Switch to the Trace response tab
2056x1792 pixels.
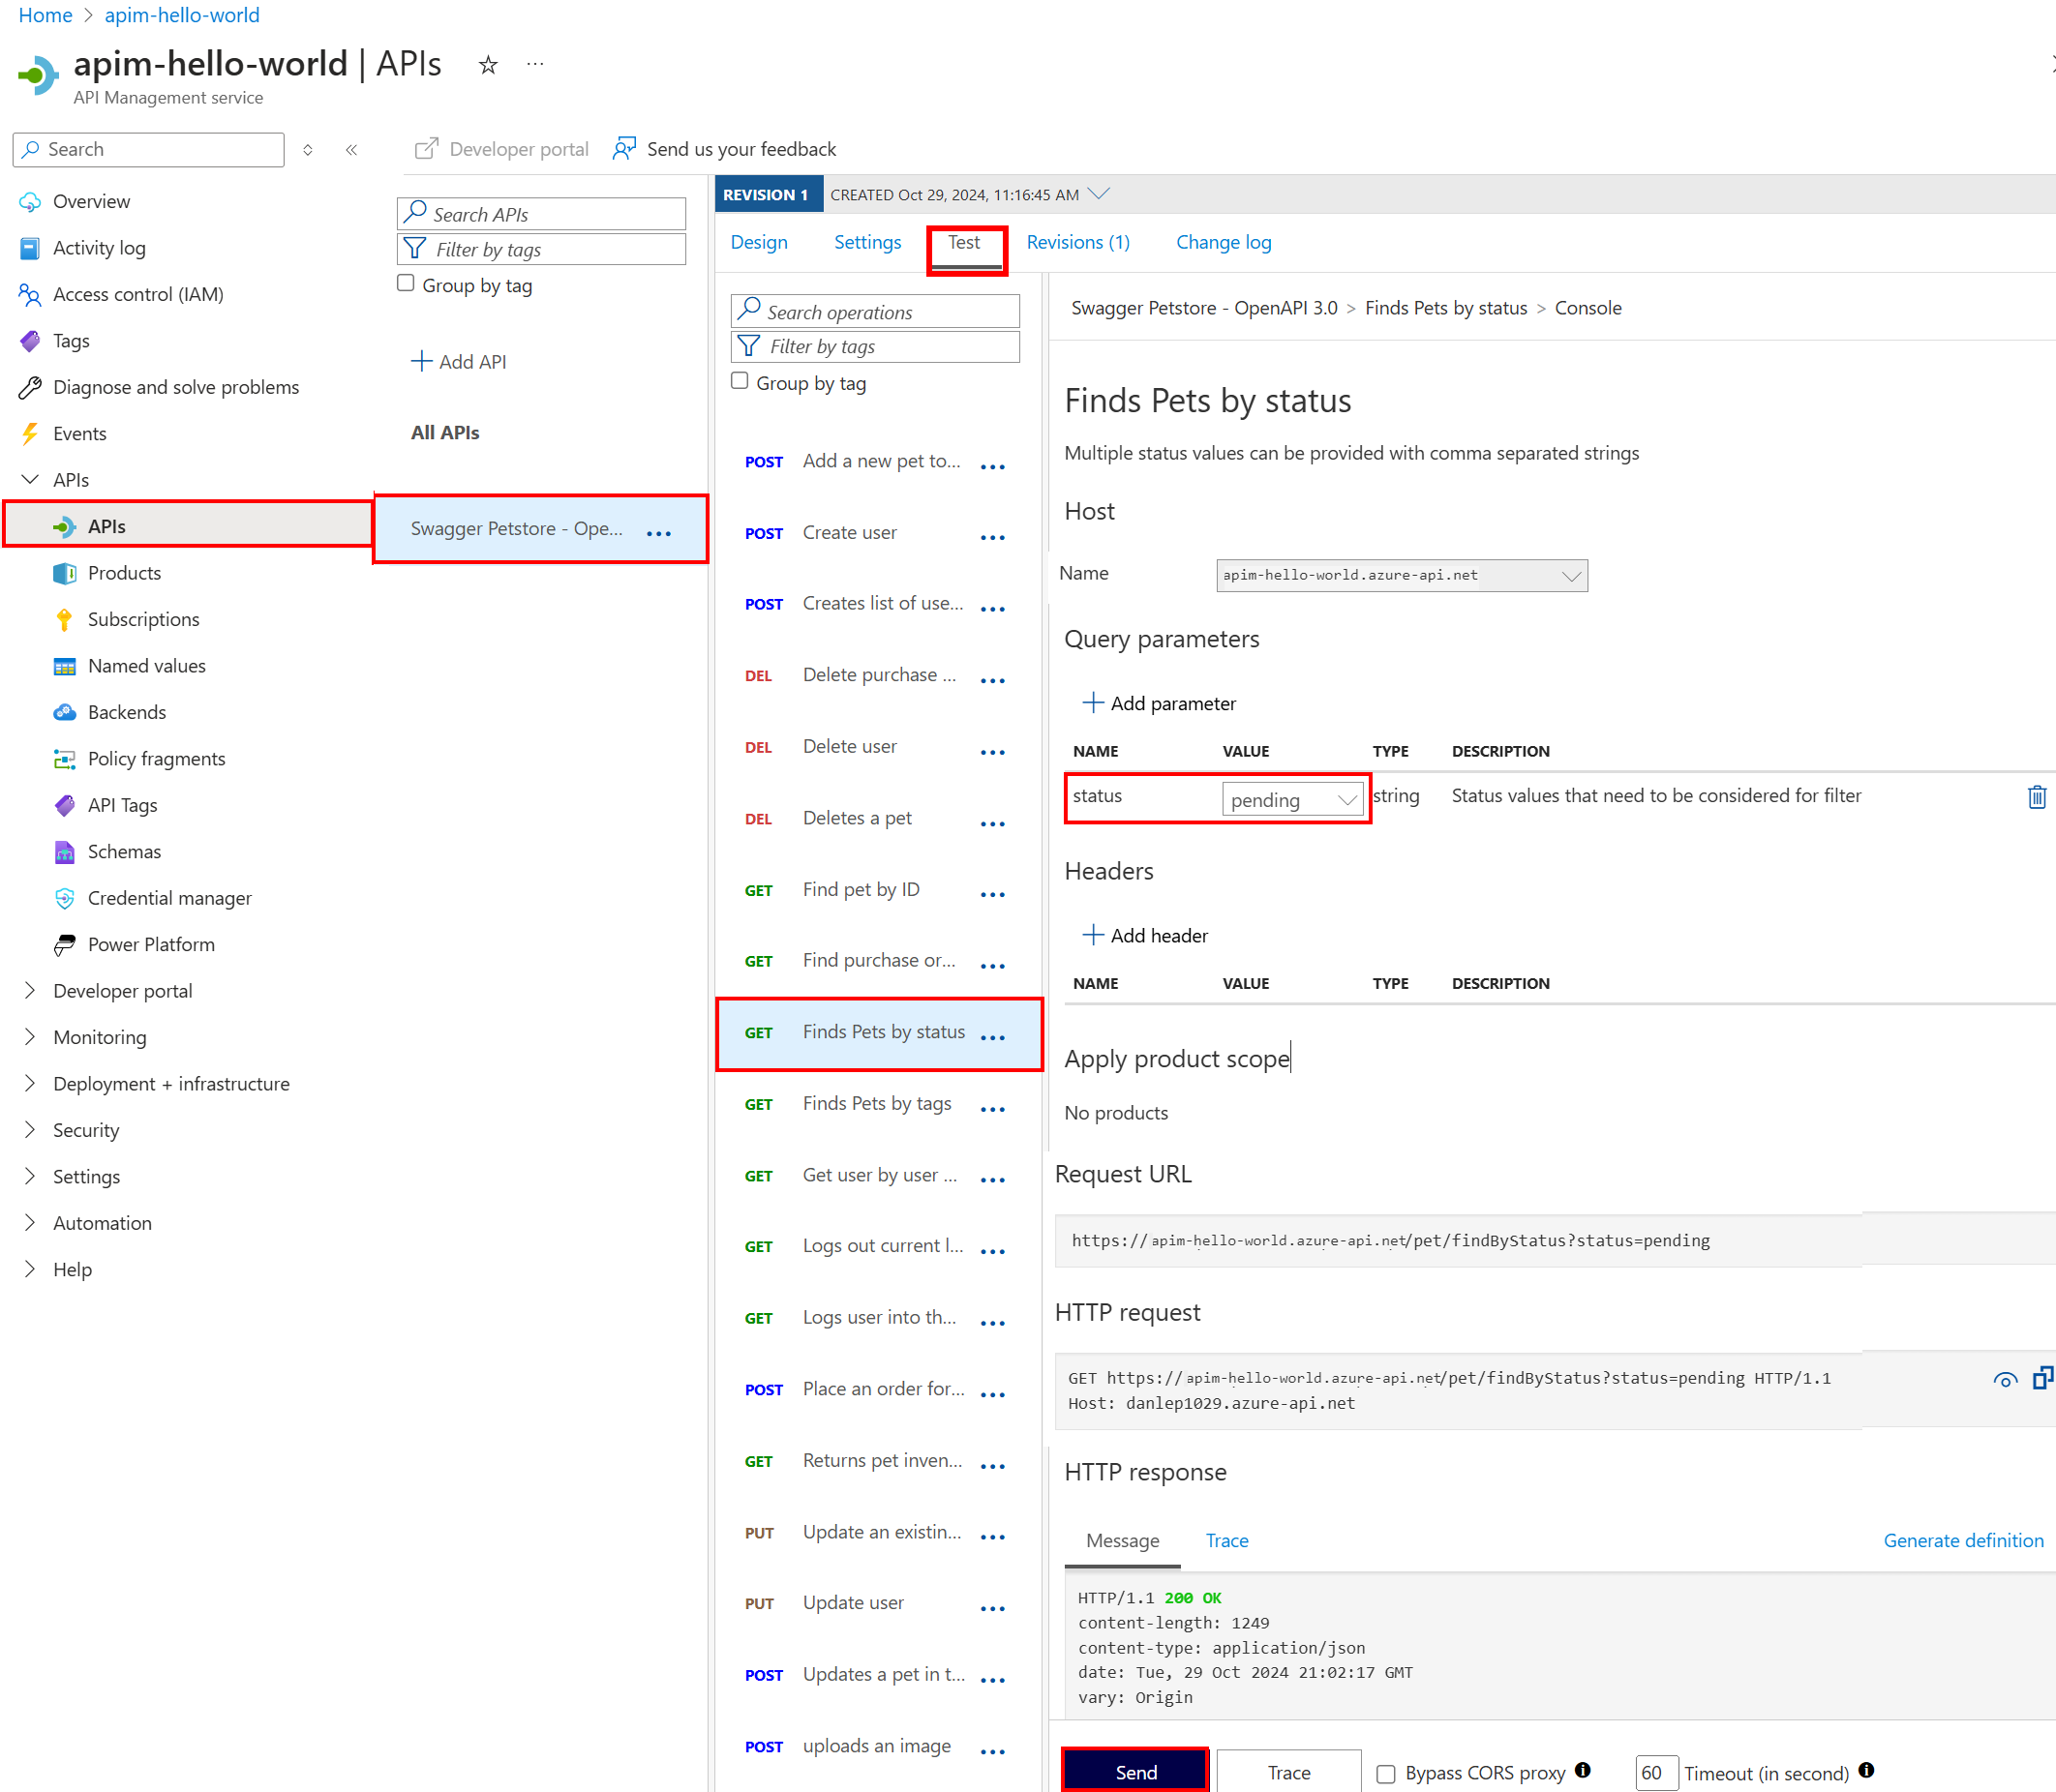[1226, 1541]
